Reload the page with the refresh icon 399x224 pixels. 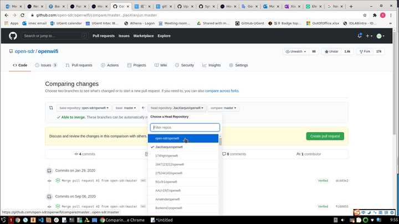coord(22,15)
